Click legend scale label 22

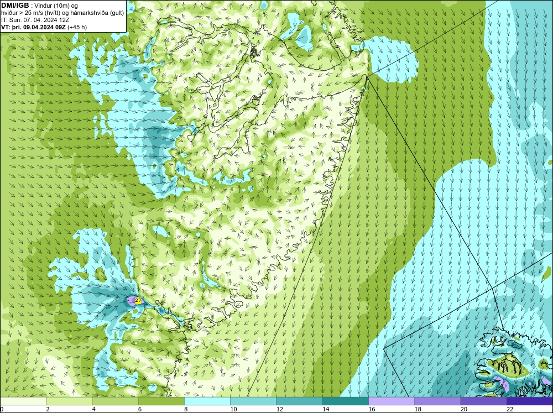coord(510,409)
